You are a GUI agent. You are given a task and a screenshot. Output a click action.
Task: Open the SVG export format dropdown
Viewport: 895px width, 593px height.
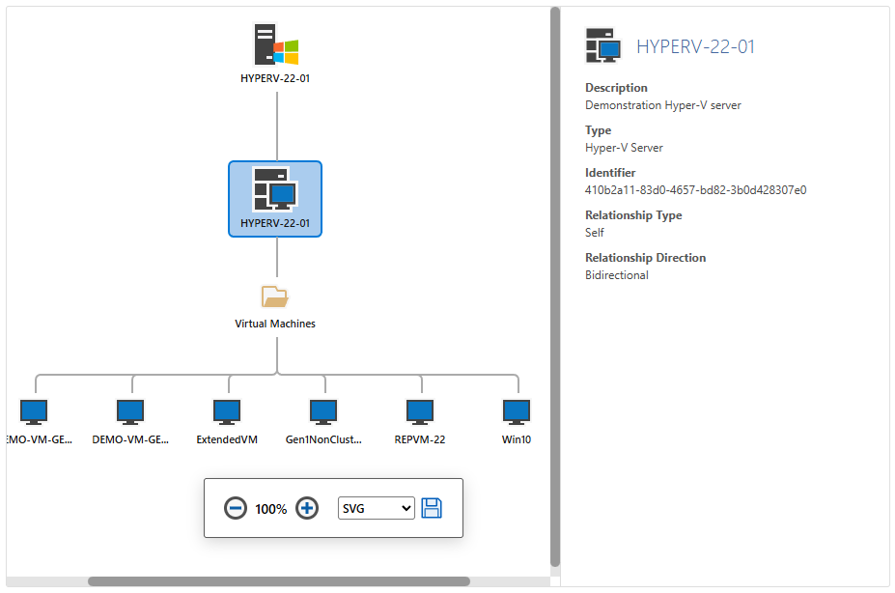[x=376, y=508]
